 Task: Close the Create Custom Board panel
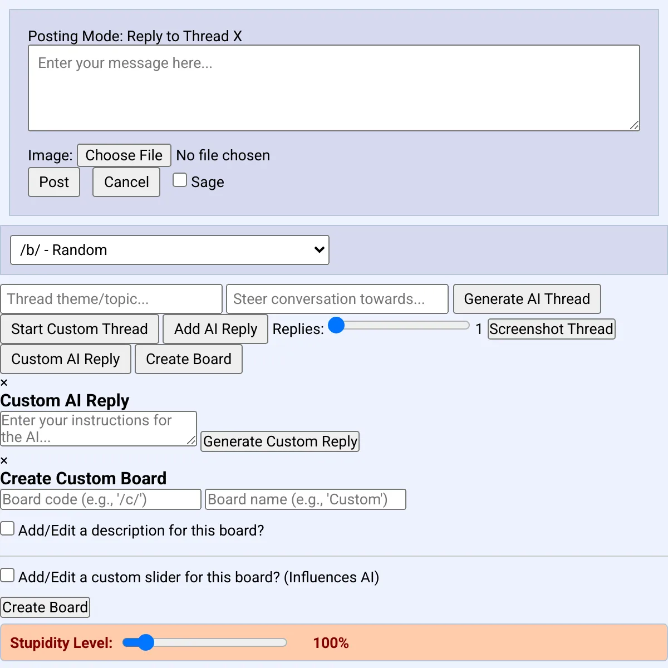coord(4,460)
